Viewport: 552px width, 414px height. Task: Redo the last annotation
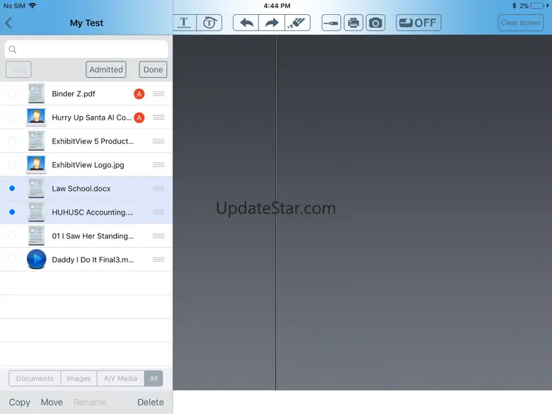(272, 23)
